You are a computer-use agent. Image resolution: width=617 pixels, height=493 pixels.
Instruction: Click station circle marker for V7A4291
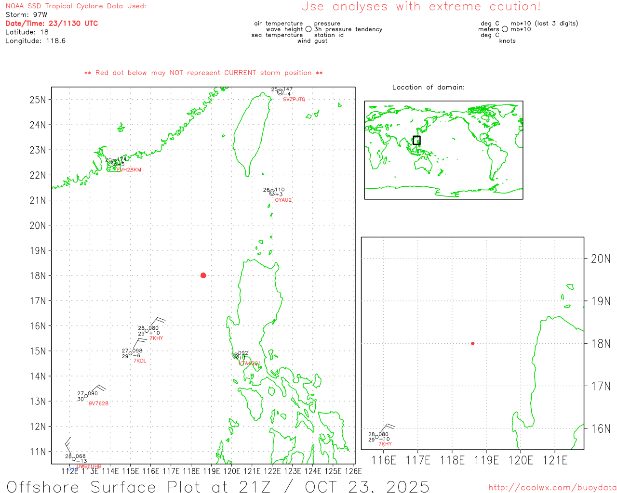click(x=236, y=356)
